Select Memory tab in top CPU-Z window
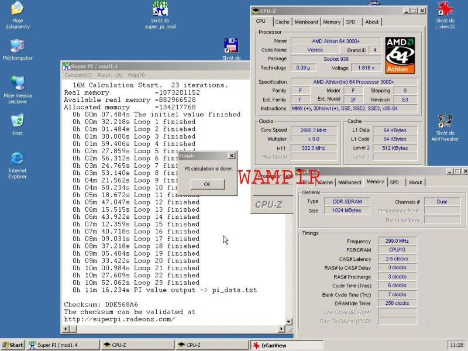 tap(332, 22)
